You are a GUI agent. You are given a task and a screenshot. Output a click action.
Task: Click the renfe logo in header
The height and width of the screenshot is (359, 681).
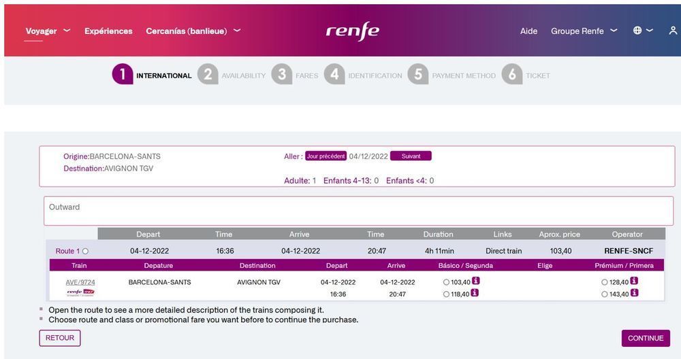point(352,31)
